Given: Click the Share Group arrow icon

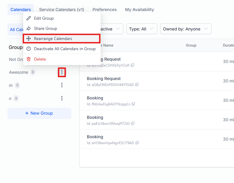Looking at the screenshot, I should point(29,28).
